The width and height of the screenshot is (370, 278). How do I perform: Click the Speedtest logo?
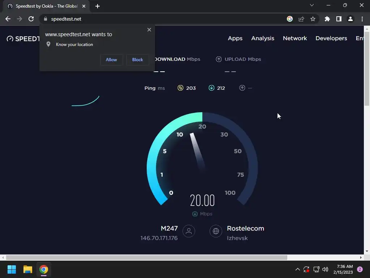[x=23, y=38]
